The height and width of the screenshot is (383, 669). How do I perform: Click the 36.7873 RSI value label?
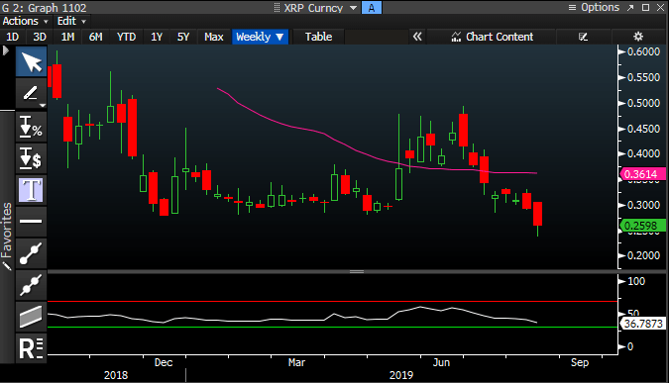pyautogui.click(x=642, y=324)
